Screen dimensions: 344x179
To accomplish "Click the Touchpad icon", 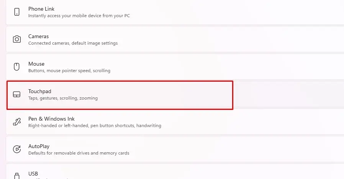I will 17,94.
